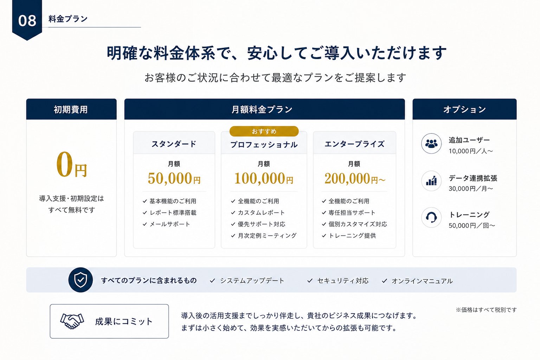
Task: Click the 月額 label in the プロフェッショナル card
Action: coord(264,164)
